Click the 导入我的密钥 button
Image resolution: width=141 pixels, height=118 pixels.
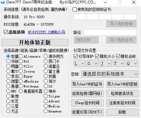click(x=121, y=24)
